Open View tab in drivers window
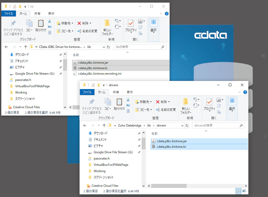The width and height of the screenshot is (268, 197). coord(130,92)
